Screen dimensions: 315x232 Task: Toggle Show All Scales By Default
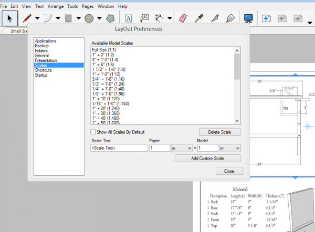click(93, 132)
